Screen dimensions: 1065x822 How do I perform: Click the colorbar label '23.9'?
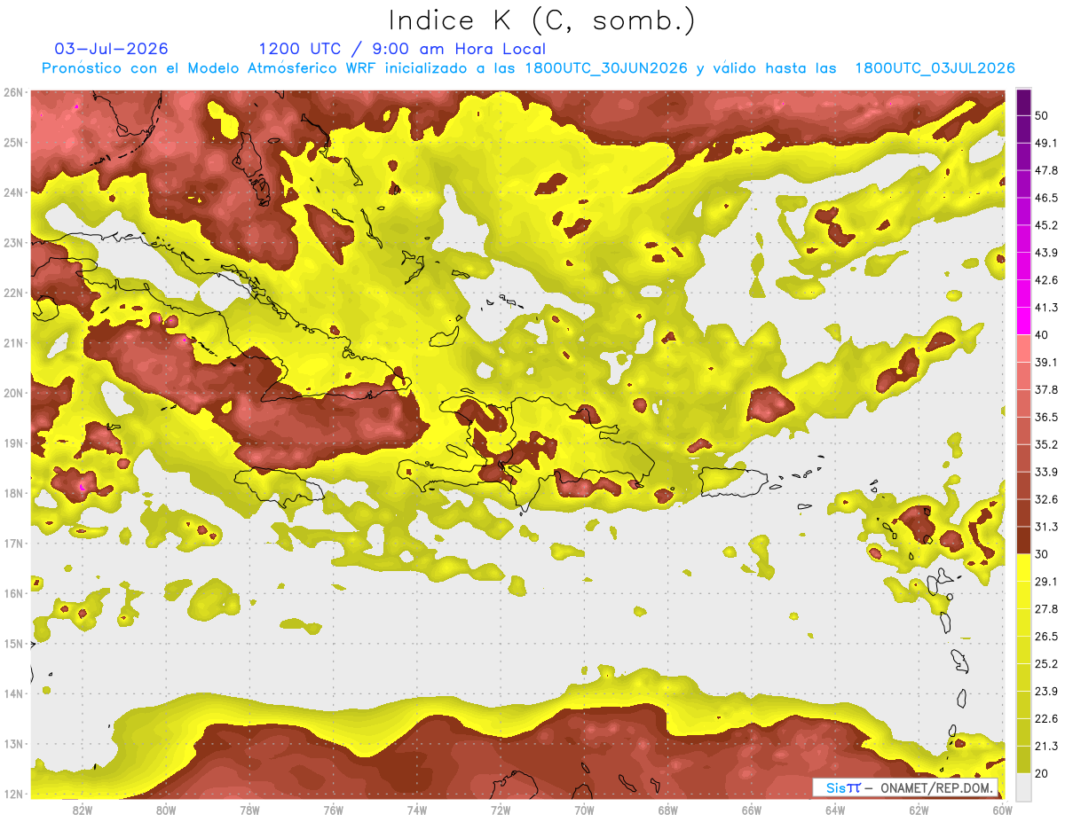(x=1045, y=691)
